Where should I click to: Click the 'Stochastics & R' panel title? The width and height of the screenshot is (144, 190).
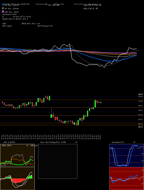[118, 142]
